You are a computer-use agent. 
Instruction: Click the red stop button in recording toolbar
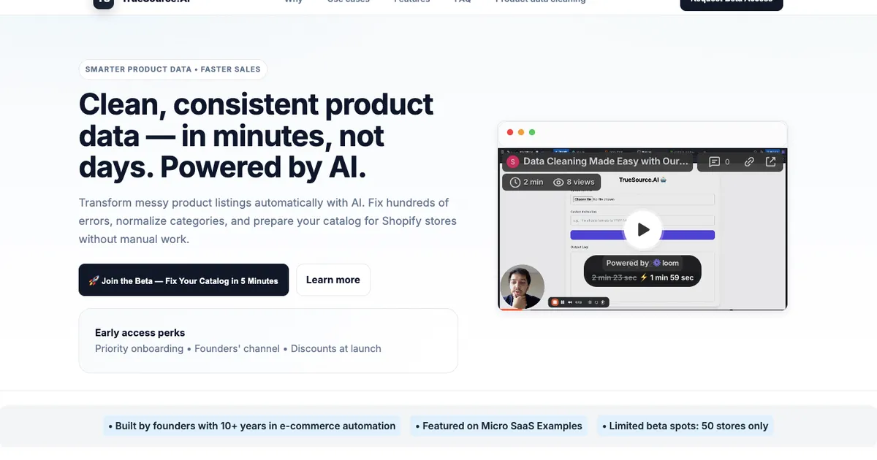tap(555, 302)
